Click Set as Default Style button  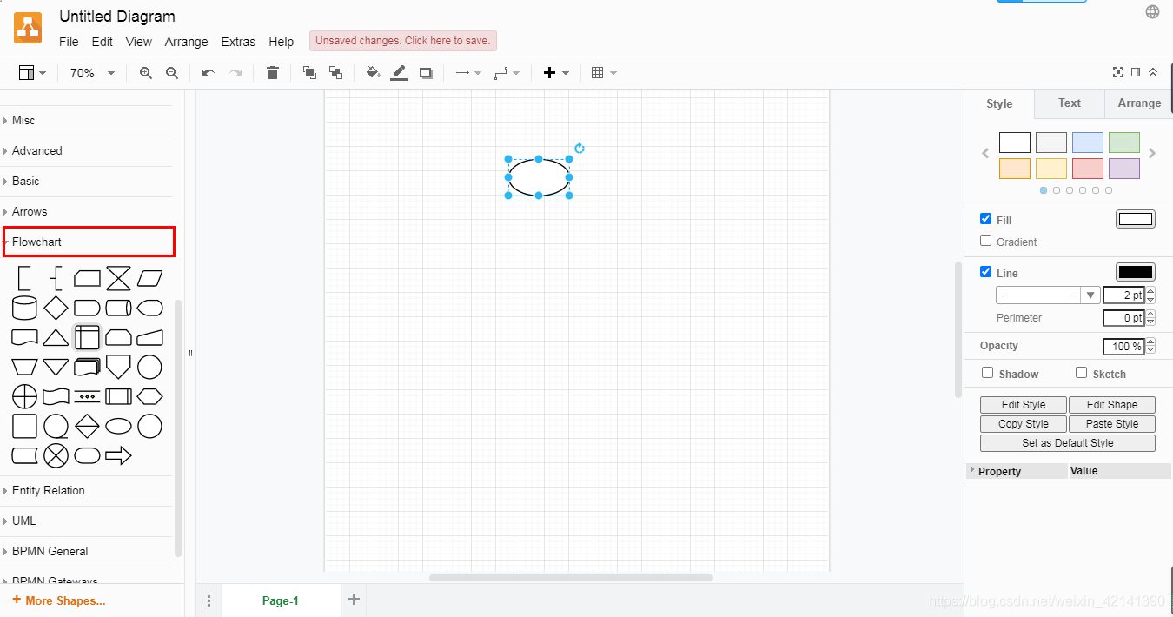tap(1068, 443)
